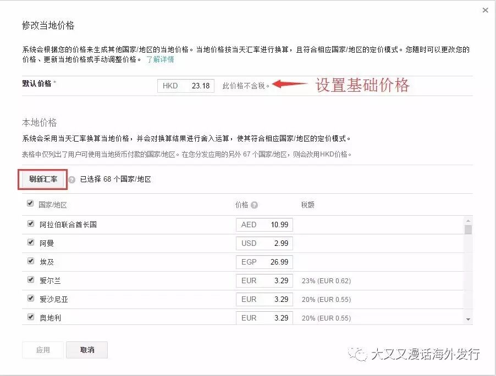Toggle the 埃及 country checkbox
This screenshot has width=496, height=376.
31,261
